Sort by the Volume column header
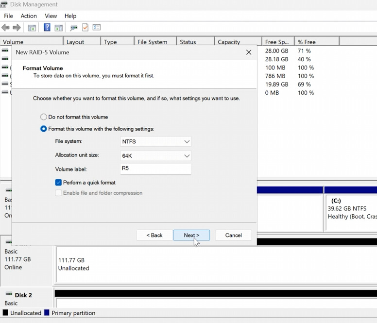 click(32, 42)
